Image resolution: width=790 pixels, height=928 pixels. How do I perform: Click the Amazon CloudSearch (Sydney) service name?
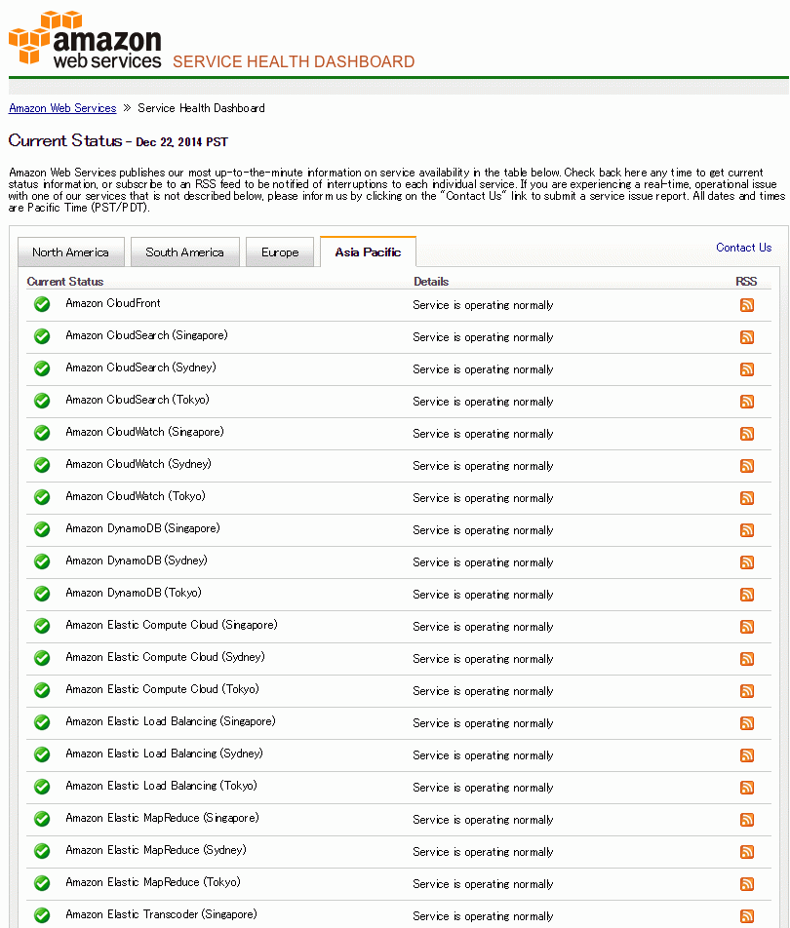coord(140,367)
